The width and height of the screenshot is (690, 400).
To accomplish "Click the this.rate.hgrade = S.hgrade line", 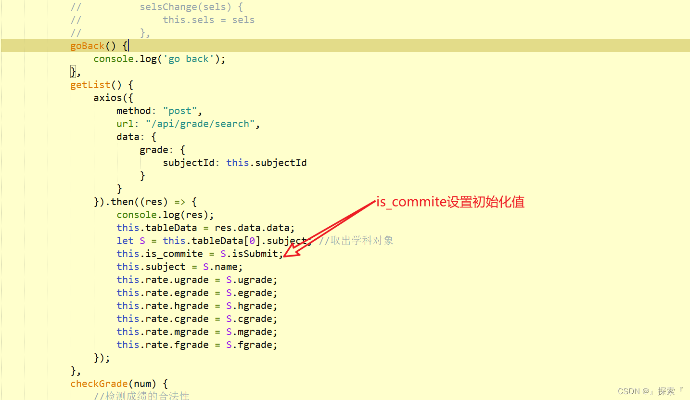I will (x=197, y=306).
